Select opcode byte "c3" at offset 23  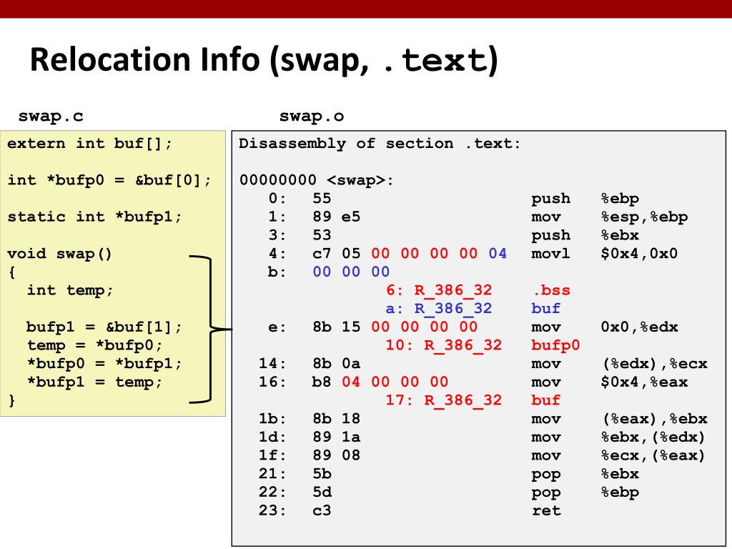[322, 510]
